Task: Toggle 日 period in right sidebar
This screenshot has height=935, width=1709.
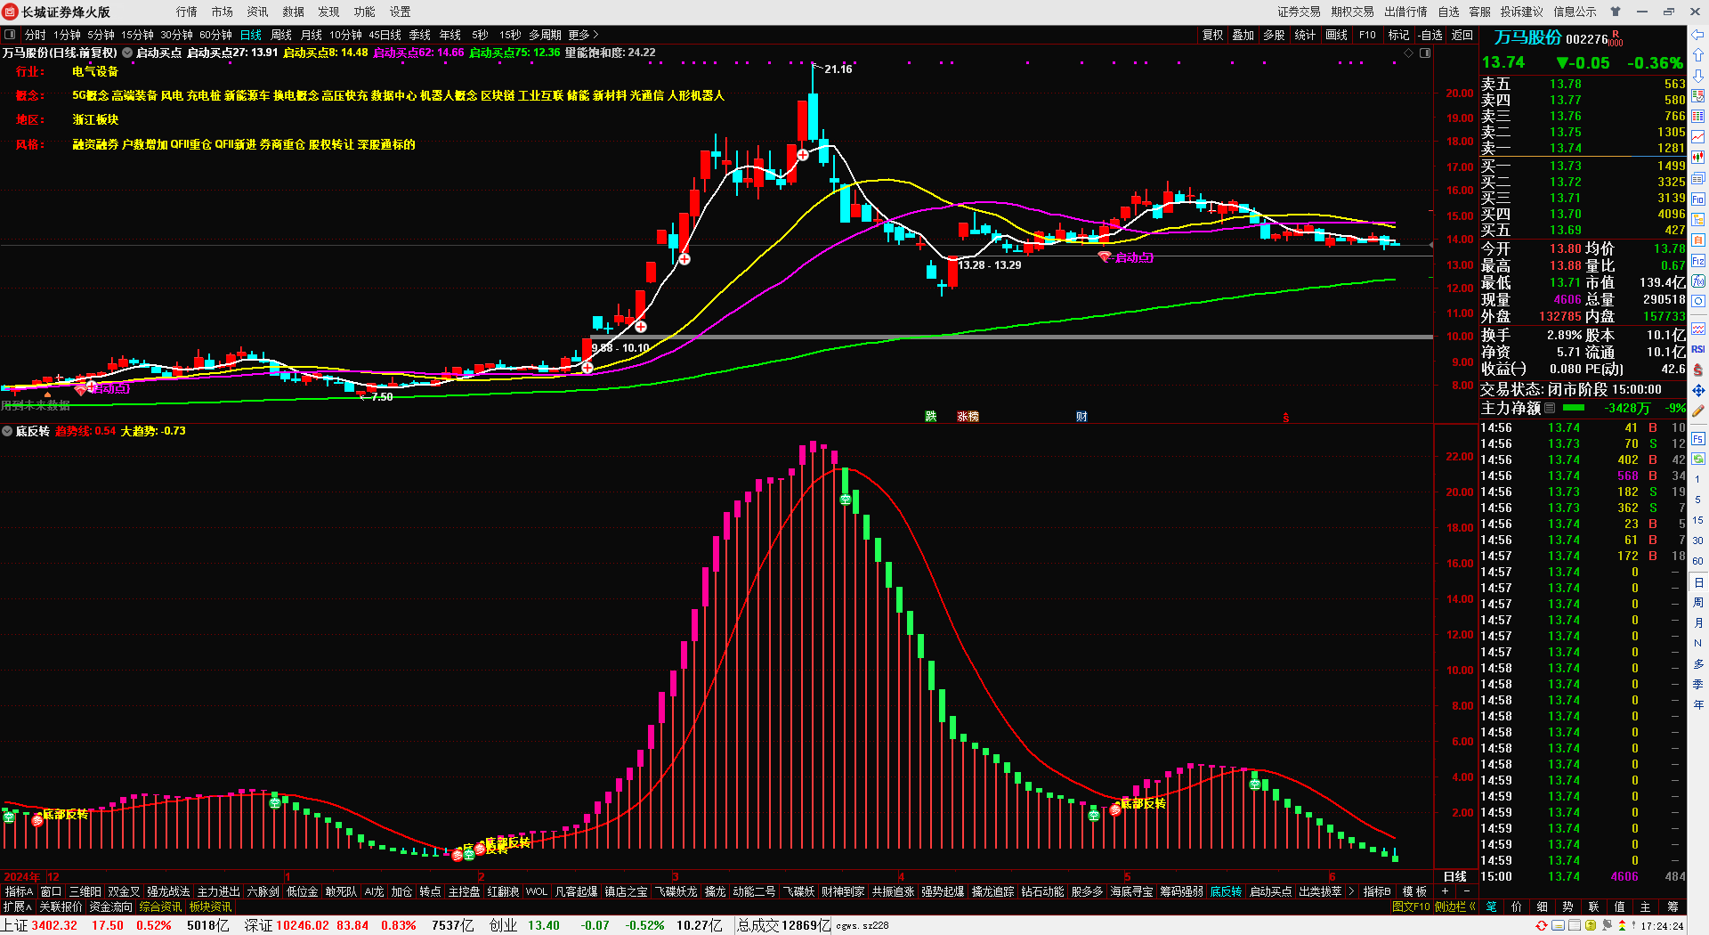Action: click(x=1698, y=582)
